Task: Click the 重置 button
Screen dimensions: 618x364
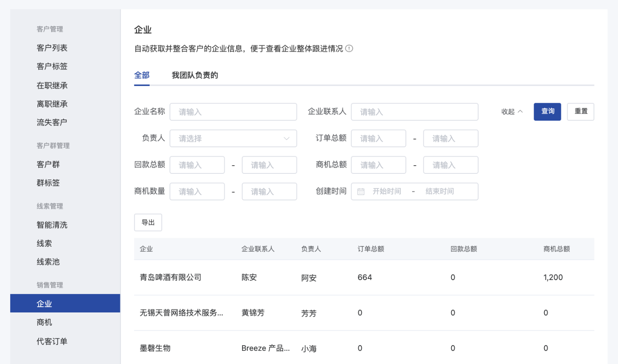Action: pyautogui.click(x=580, y=112)
